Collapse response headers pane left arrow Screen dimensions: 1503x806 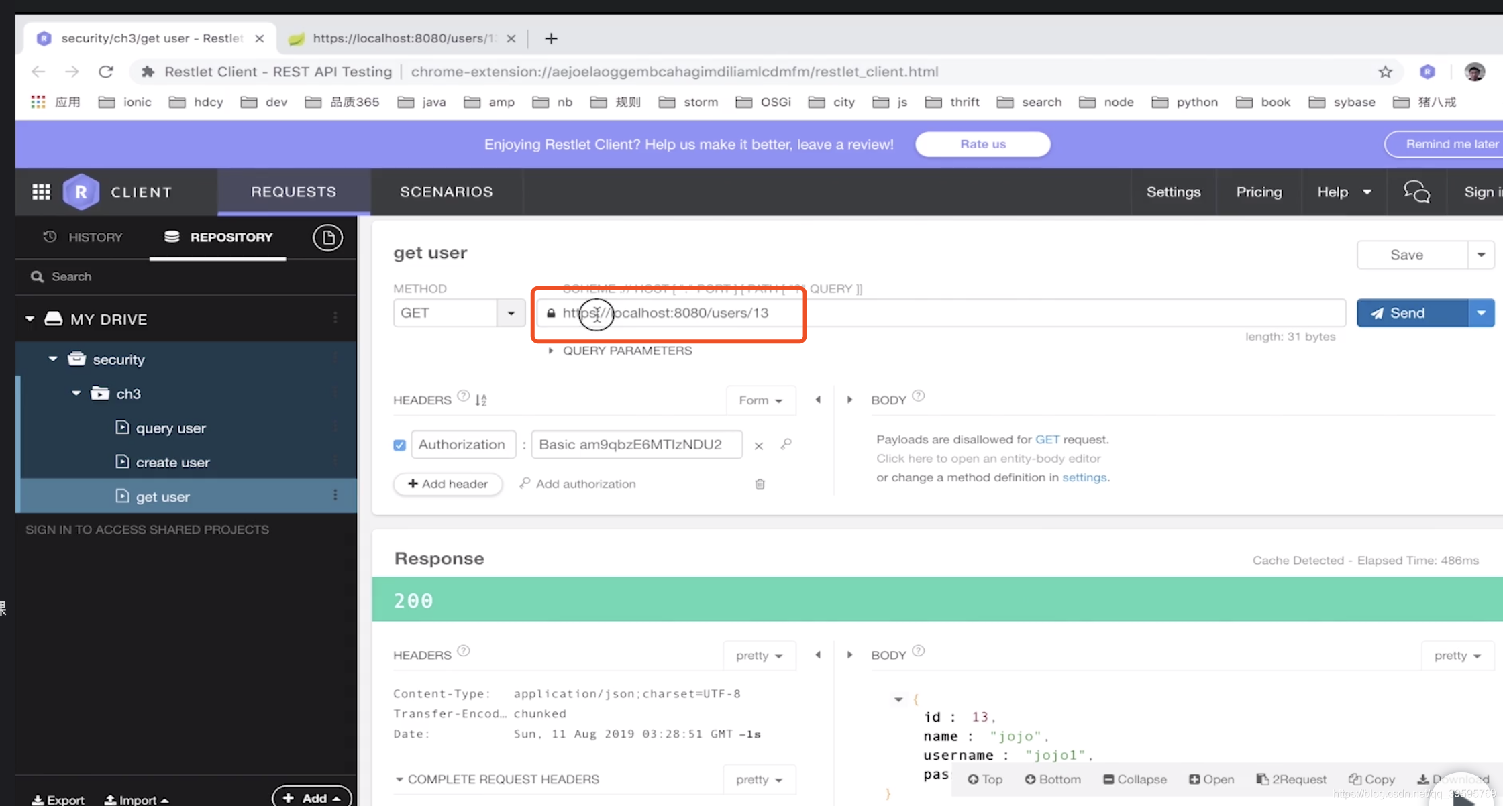tap(818, 655)
